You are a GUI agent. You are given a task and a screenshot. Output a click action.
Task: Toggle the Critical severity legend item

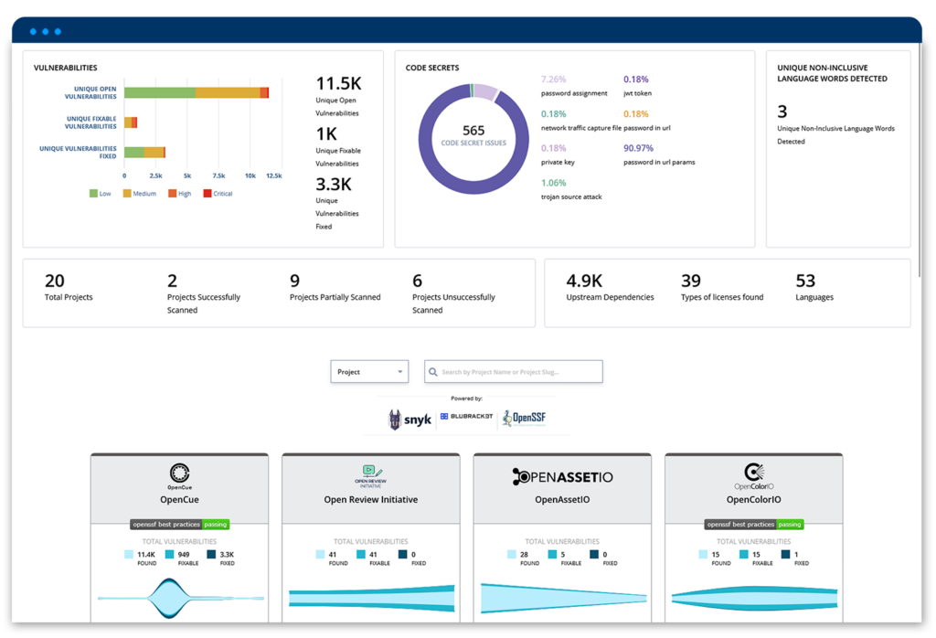point(217,193)
